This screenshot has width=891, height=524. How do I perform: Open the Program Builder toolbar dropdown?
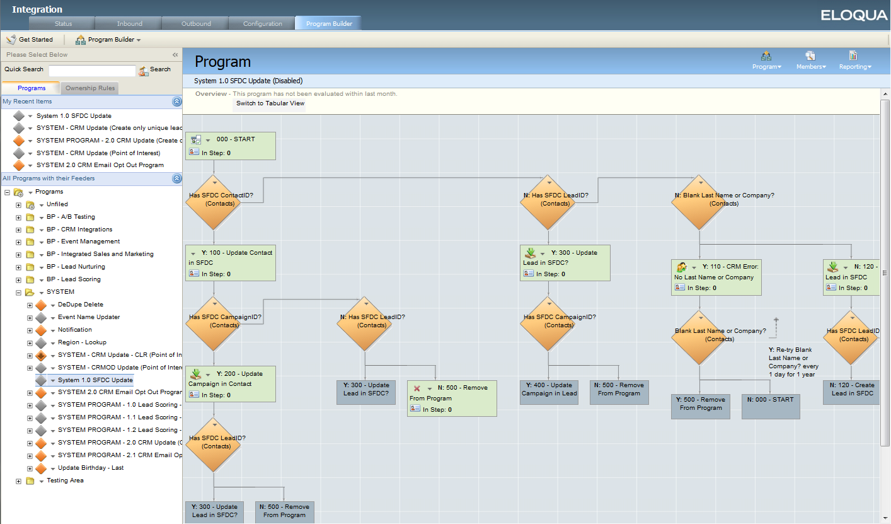(108, 40)
